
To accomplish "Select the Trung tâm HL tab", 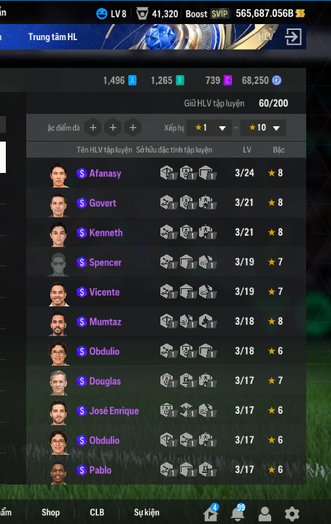I will pos(52,36).
